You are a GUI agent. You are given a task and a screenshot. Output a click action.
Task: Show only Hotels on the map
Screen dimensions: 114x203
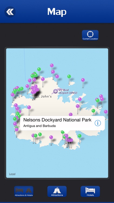[90, 191]
